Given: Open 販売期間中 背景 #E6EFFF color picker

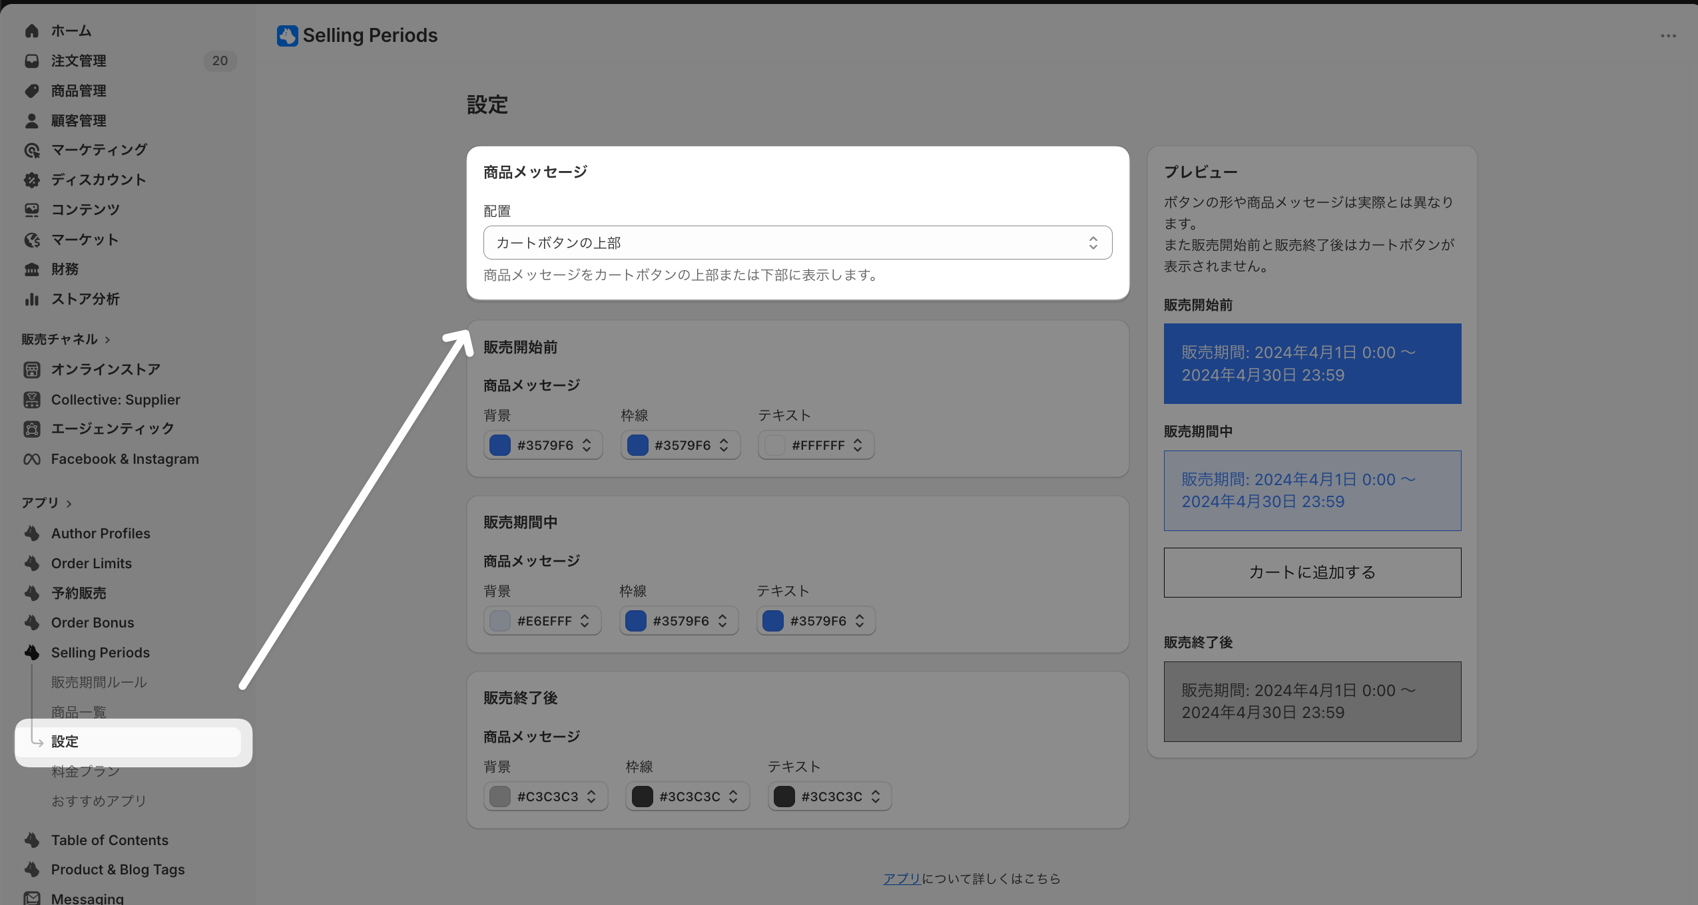Looking at the screenshot, I should coord(542,621).
